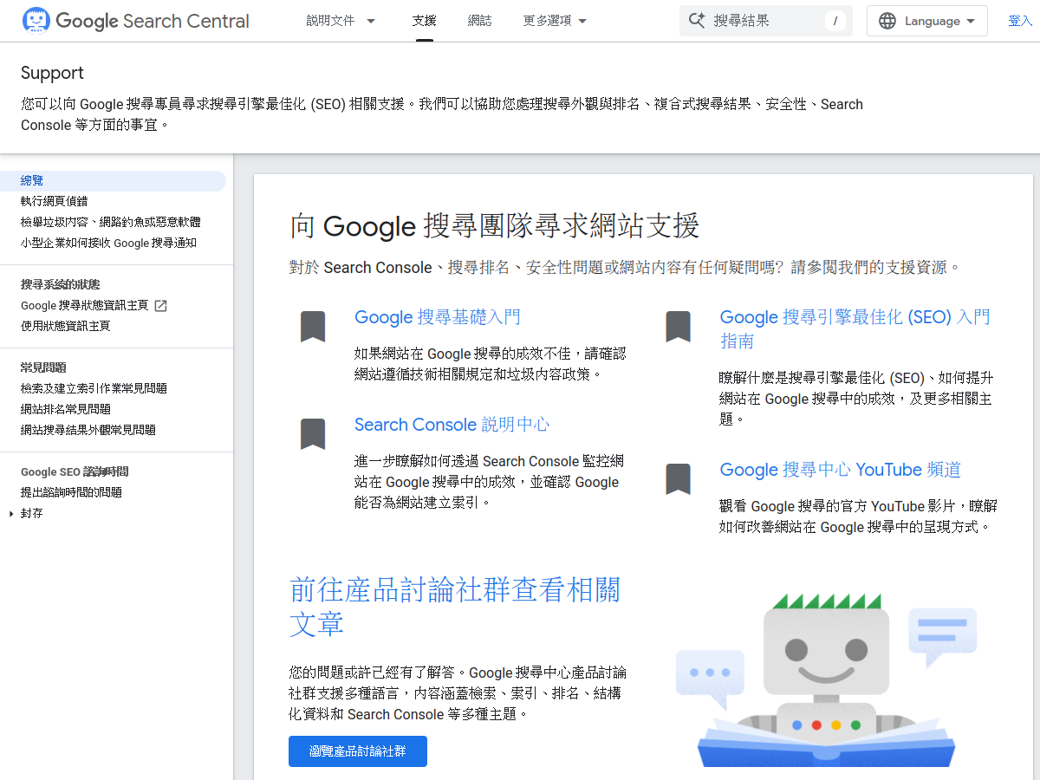Open the Language dropdown selector
The width and height of the screenshot is (1040, 780).
tap(927, 21)
